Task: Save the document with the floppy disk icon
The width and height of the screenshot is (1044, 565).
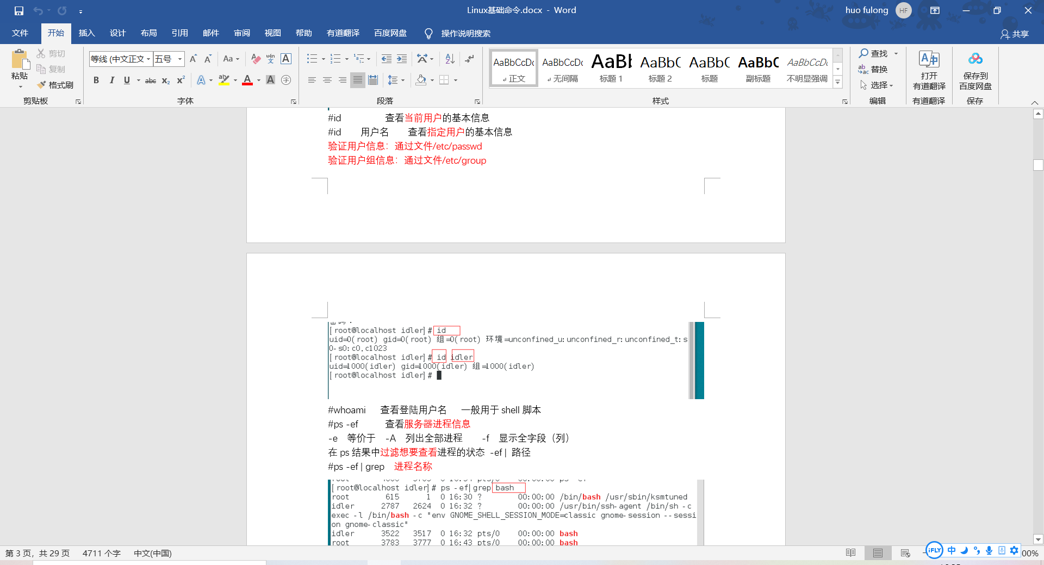Action: (19, 10)
